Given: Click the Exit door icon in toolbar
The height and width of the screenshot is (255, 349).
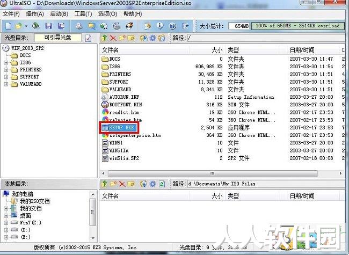Looking at the screenshot, I should click(185, 26).
